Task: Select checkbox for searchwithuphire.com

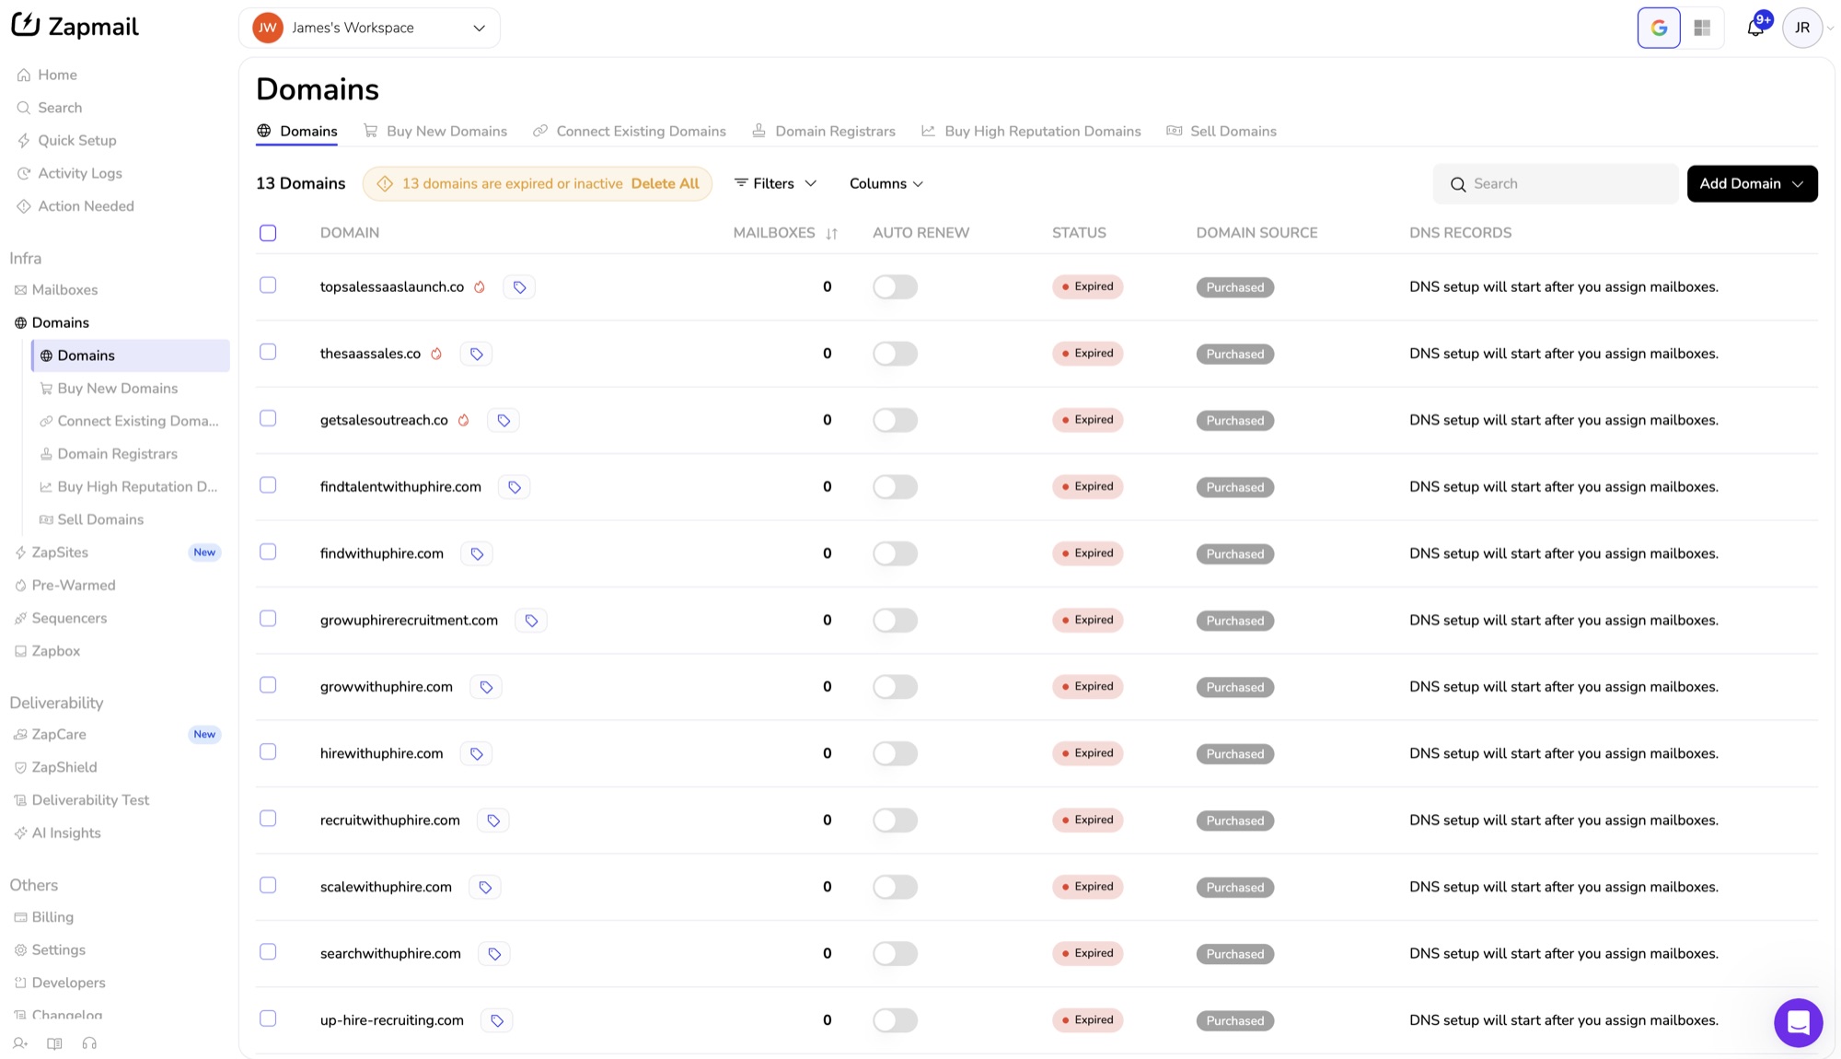Action: [268, 951]
